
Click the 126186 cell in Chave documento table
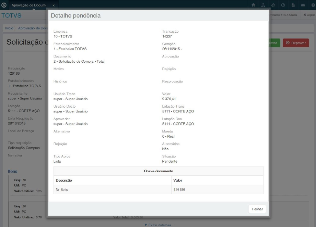point(217,190)
